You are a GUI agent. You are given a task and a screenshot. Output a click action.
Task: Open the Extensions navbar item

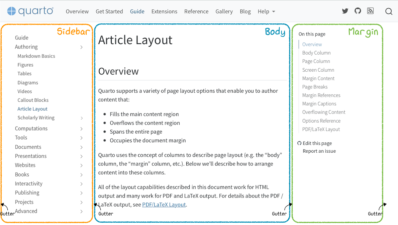click(164, 11)
